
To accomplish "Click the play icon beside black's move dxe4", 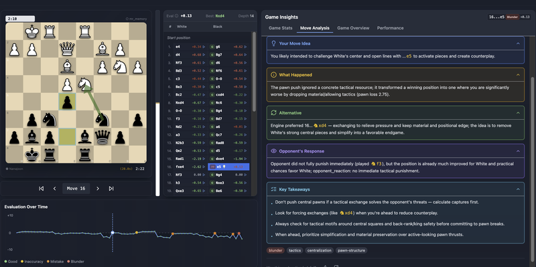I will pos(245,159).
